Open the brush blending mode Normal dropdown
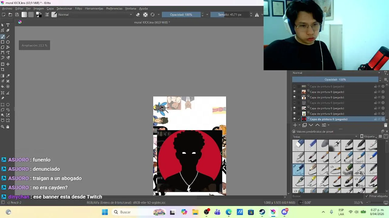Viewport: 389px width, 218px height. pos(95,15)
